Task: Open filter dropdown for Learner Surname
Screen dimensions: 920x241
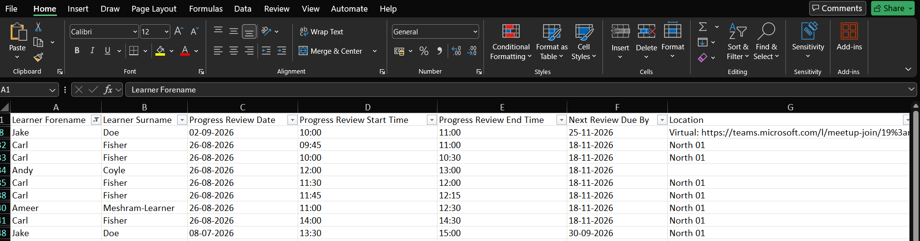Action: [x=182, y=120]
